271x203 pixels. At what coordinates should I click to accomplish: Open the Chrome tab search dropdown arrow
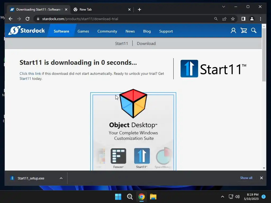[x=224, y=7]
